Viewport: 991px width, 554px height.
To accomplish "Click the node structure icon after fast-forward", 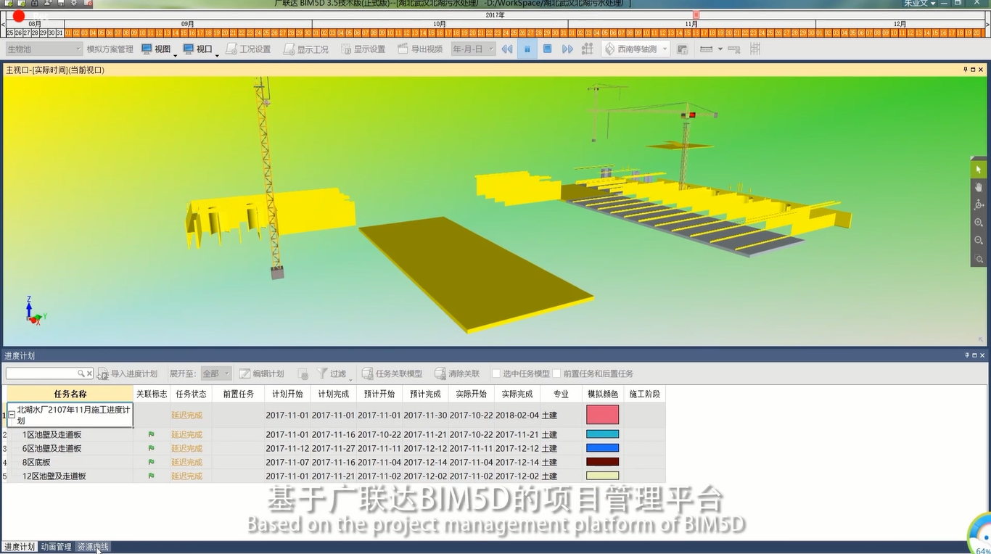I will pyautogui.click(x=588, y=49).
